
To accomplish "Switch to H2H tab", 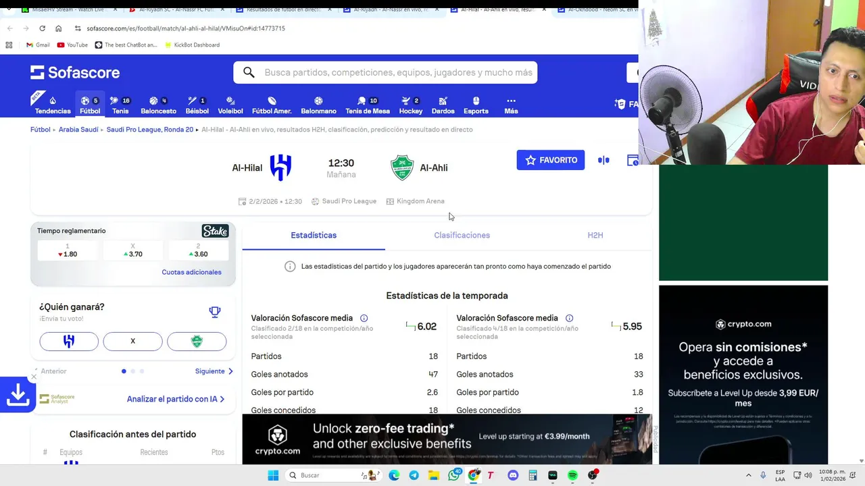I will (595, 235).
